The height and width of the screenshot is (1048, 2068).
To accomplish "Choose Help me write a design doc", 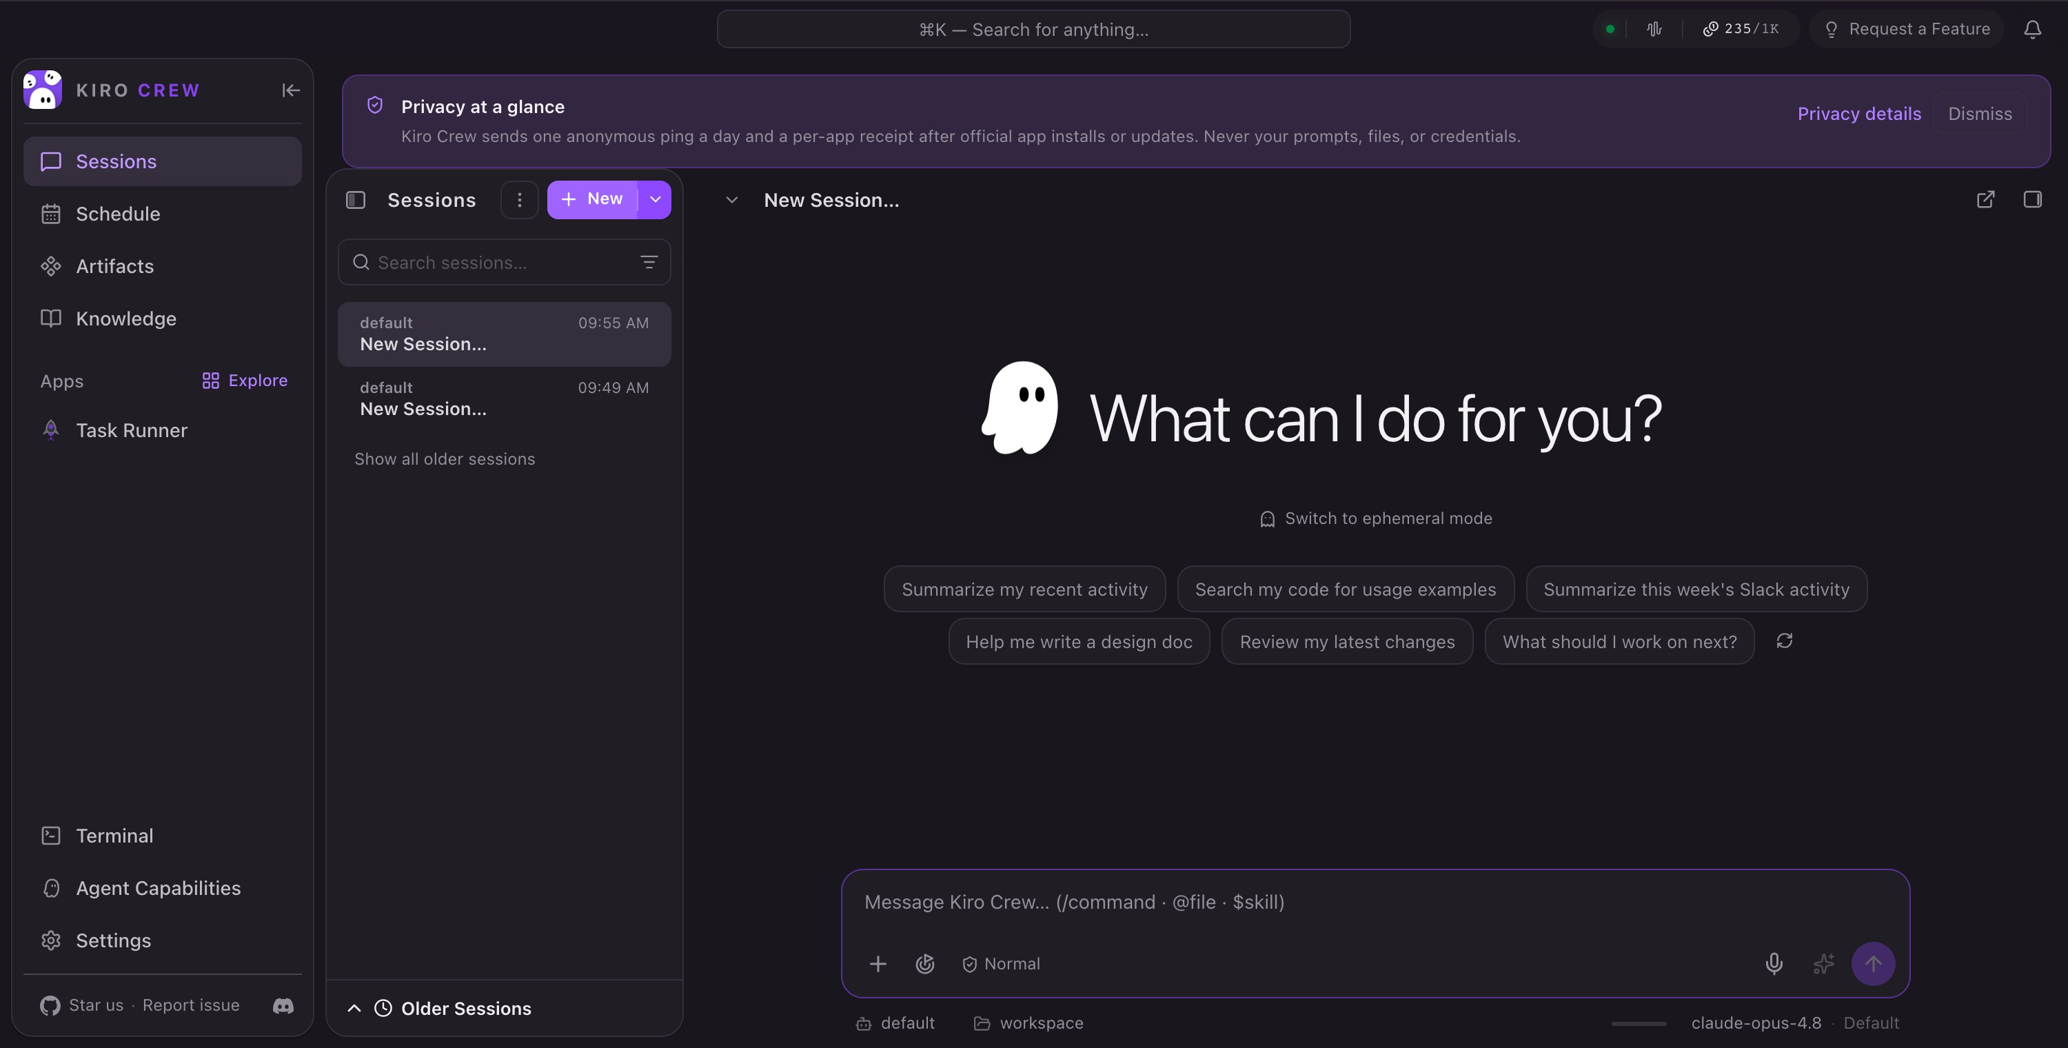I will point(1079,641).
